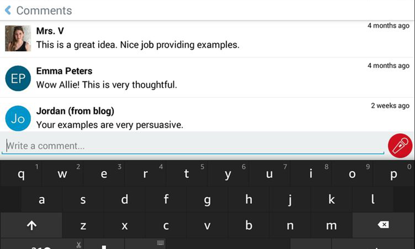Screen dimensions: 415x249
Task: Select Emma Peters' comment text
Action: 106,85
